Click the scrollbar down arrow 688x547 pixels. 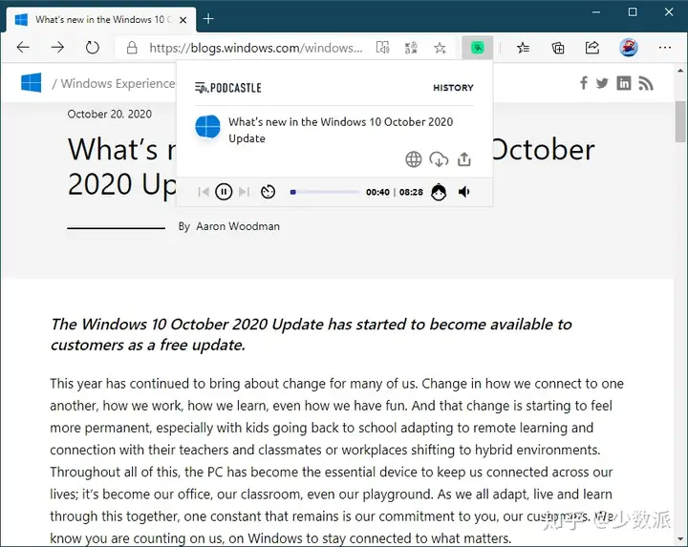click(x=680, y=539)
